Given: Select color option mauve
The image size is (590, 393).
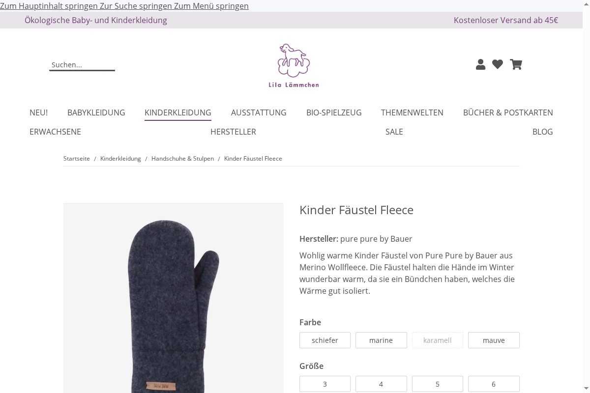Looking at the screenshot, I should coord(494,340).
